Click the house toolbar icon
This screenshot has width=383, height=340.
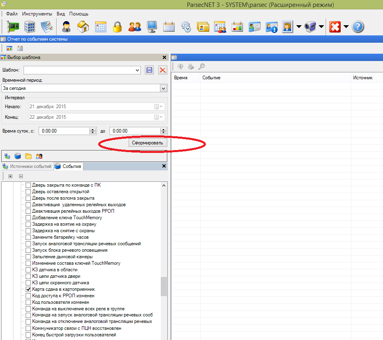pos(83,26)
